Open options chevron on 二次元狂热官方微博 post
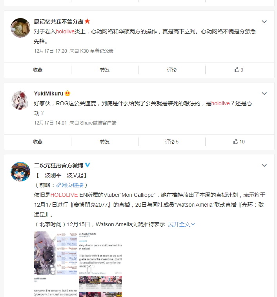The height and width of the screenshot is (297, 277). [x=264, y=165]
